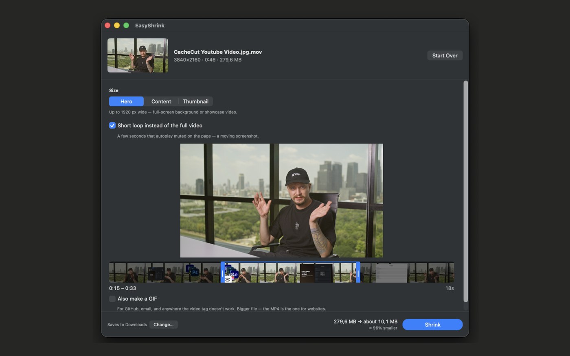Click the Saves to Downloads text
The width and height of the screenshot is (570, 356).
pos(127,325)
